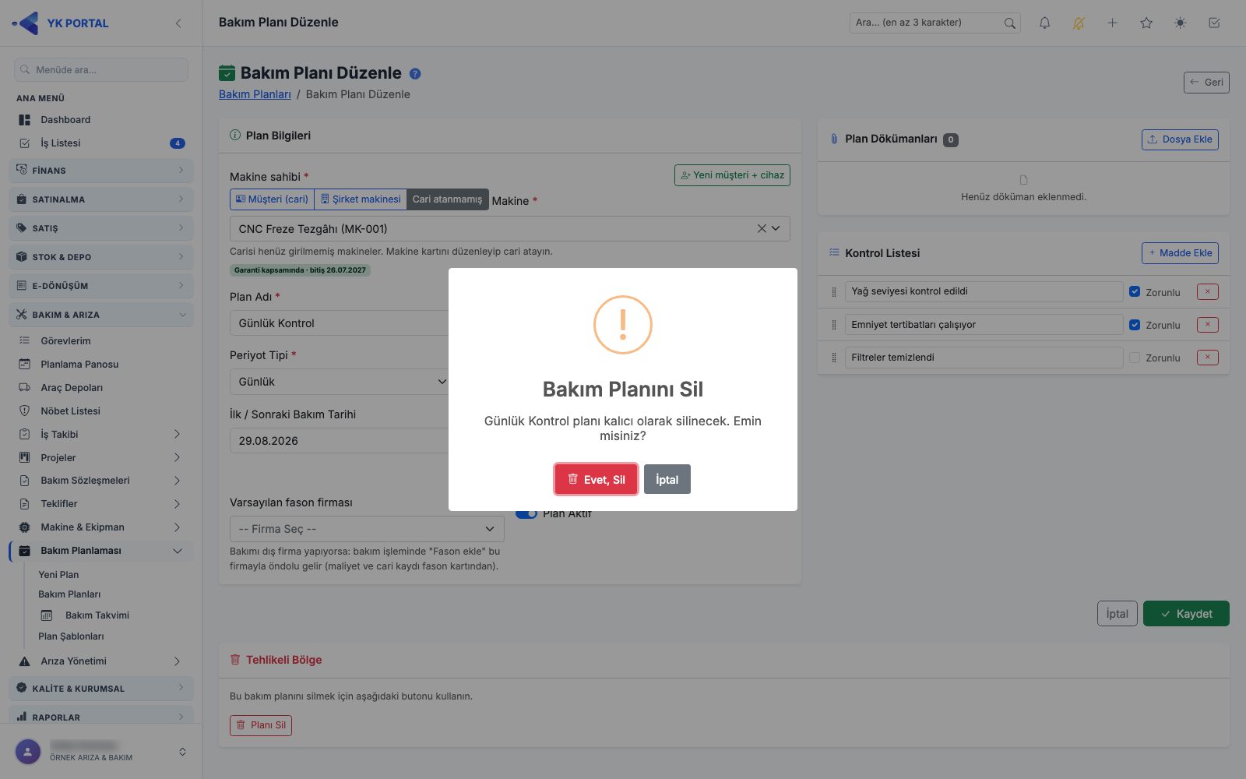Image resolution: width=1246 pixels, height=779 pixels.
Task: Open notifications bell icon
Action: (x=1044, y=23)
